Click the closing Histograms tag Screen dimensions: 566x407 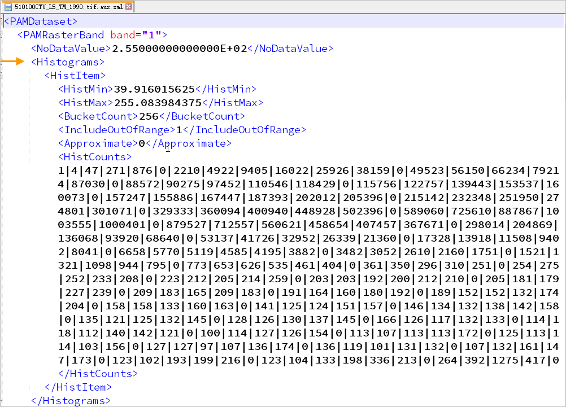[71, 401]
